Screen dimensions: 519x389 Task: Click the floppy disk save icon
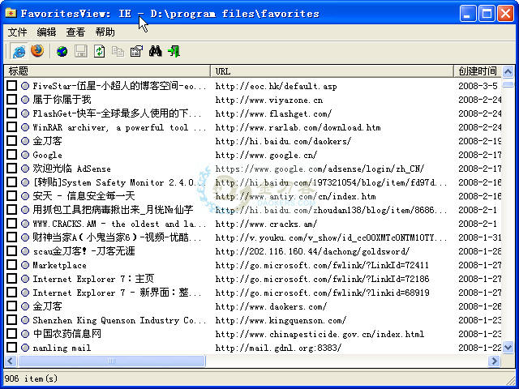(81, 52)
